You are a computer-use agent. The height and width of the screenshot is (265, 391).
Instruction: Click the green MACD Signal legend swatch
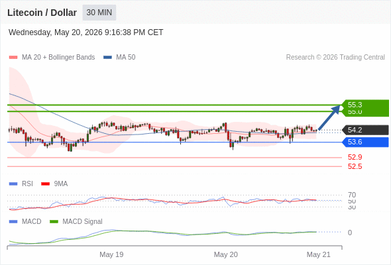[54, 221]
